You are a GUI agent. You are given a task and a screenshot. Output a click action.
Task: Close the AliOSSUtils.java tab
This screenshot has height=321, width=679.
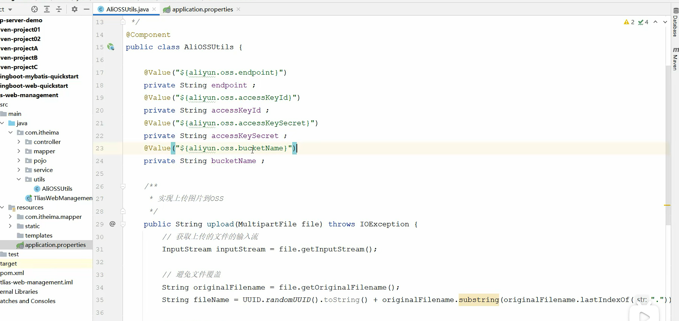(154, 9)
